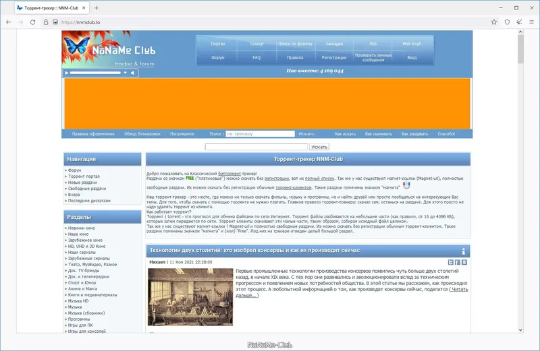Focus the по трекеру search field
This screenshot has height=351, width=540.
coord(261,134)
